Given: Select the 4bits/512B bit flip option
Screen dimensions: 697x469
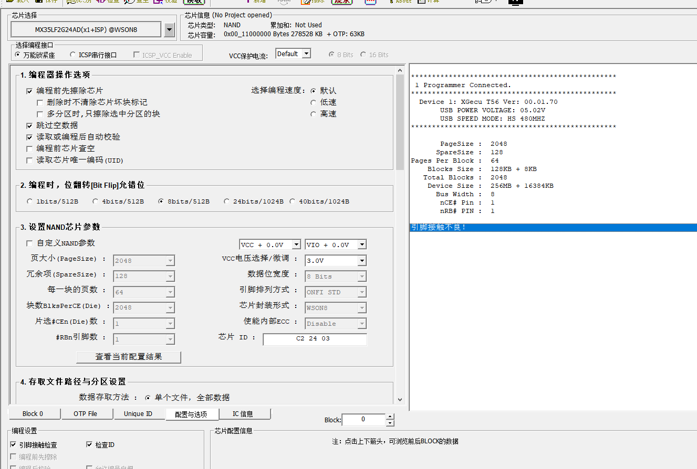Looking at the screenshot, I should (x=96, y=201).
